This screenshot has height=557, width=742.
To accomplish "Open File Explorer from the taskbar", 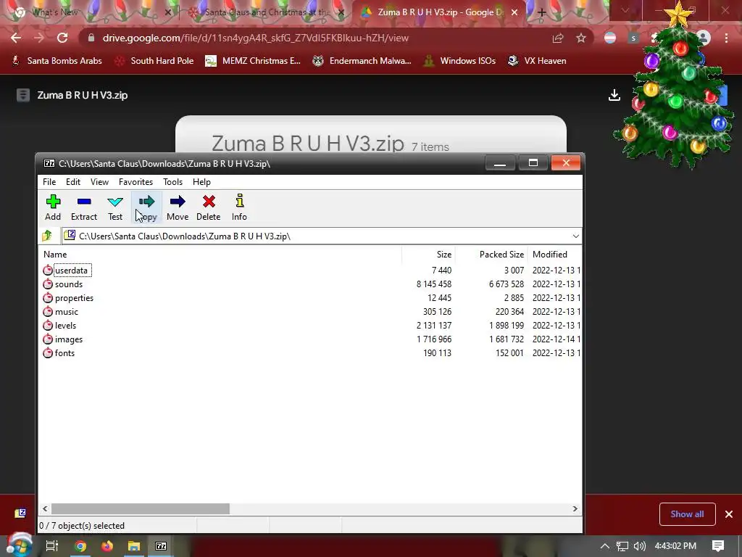I will tap(134, 546).
